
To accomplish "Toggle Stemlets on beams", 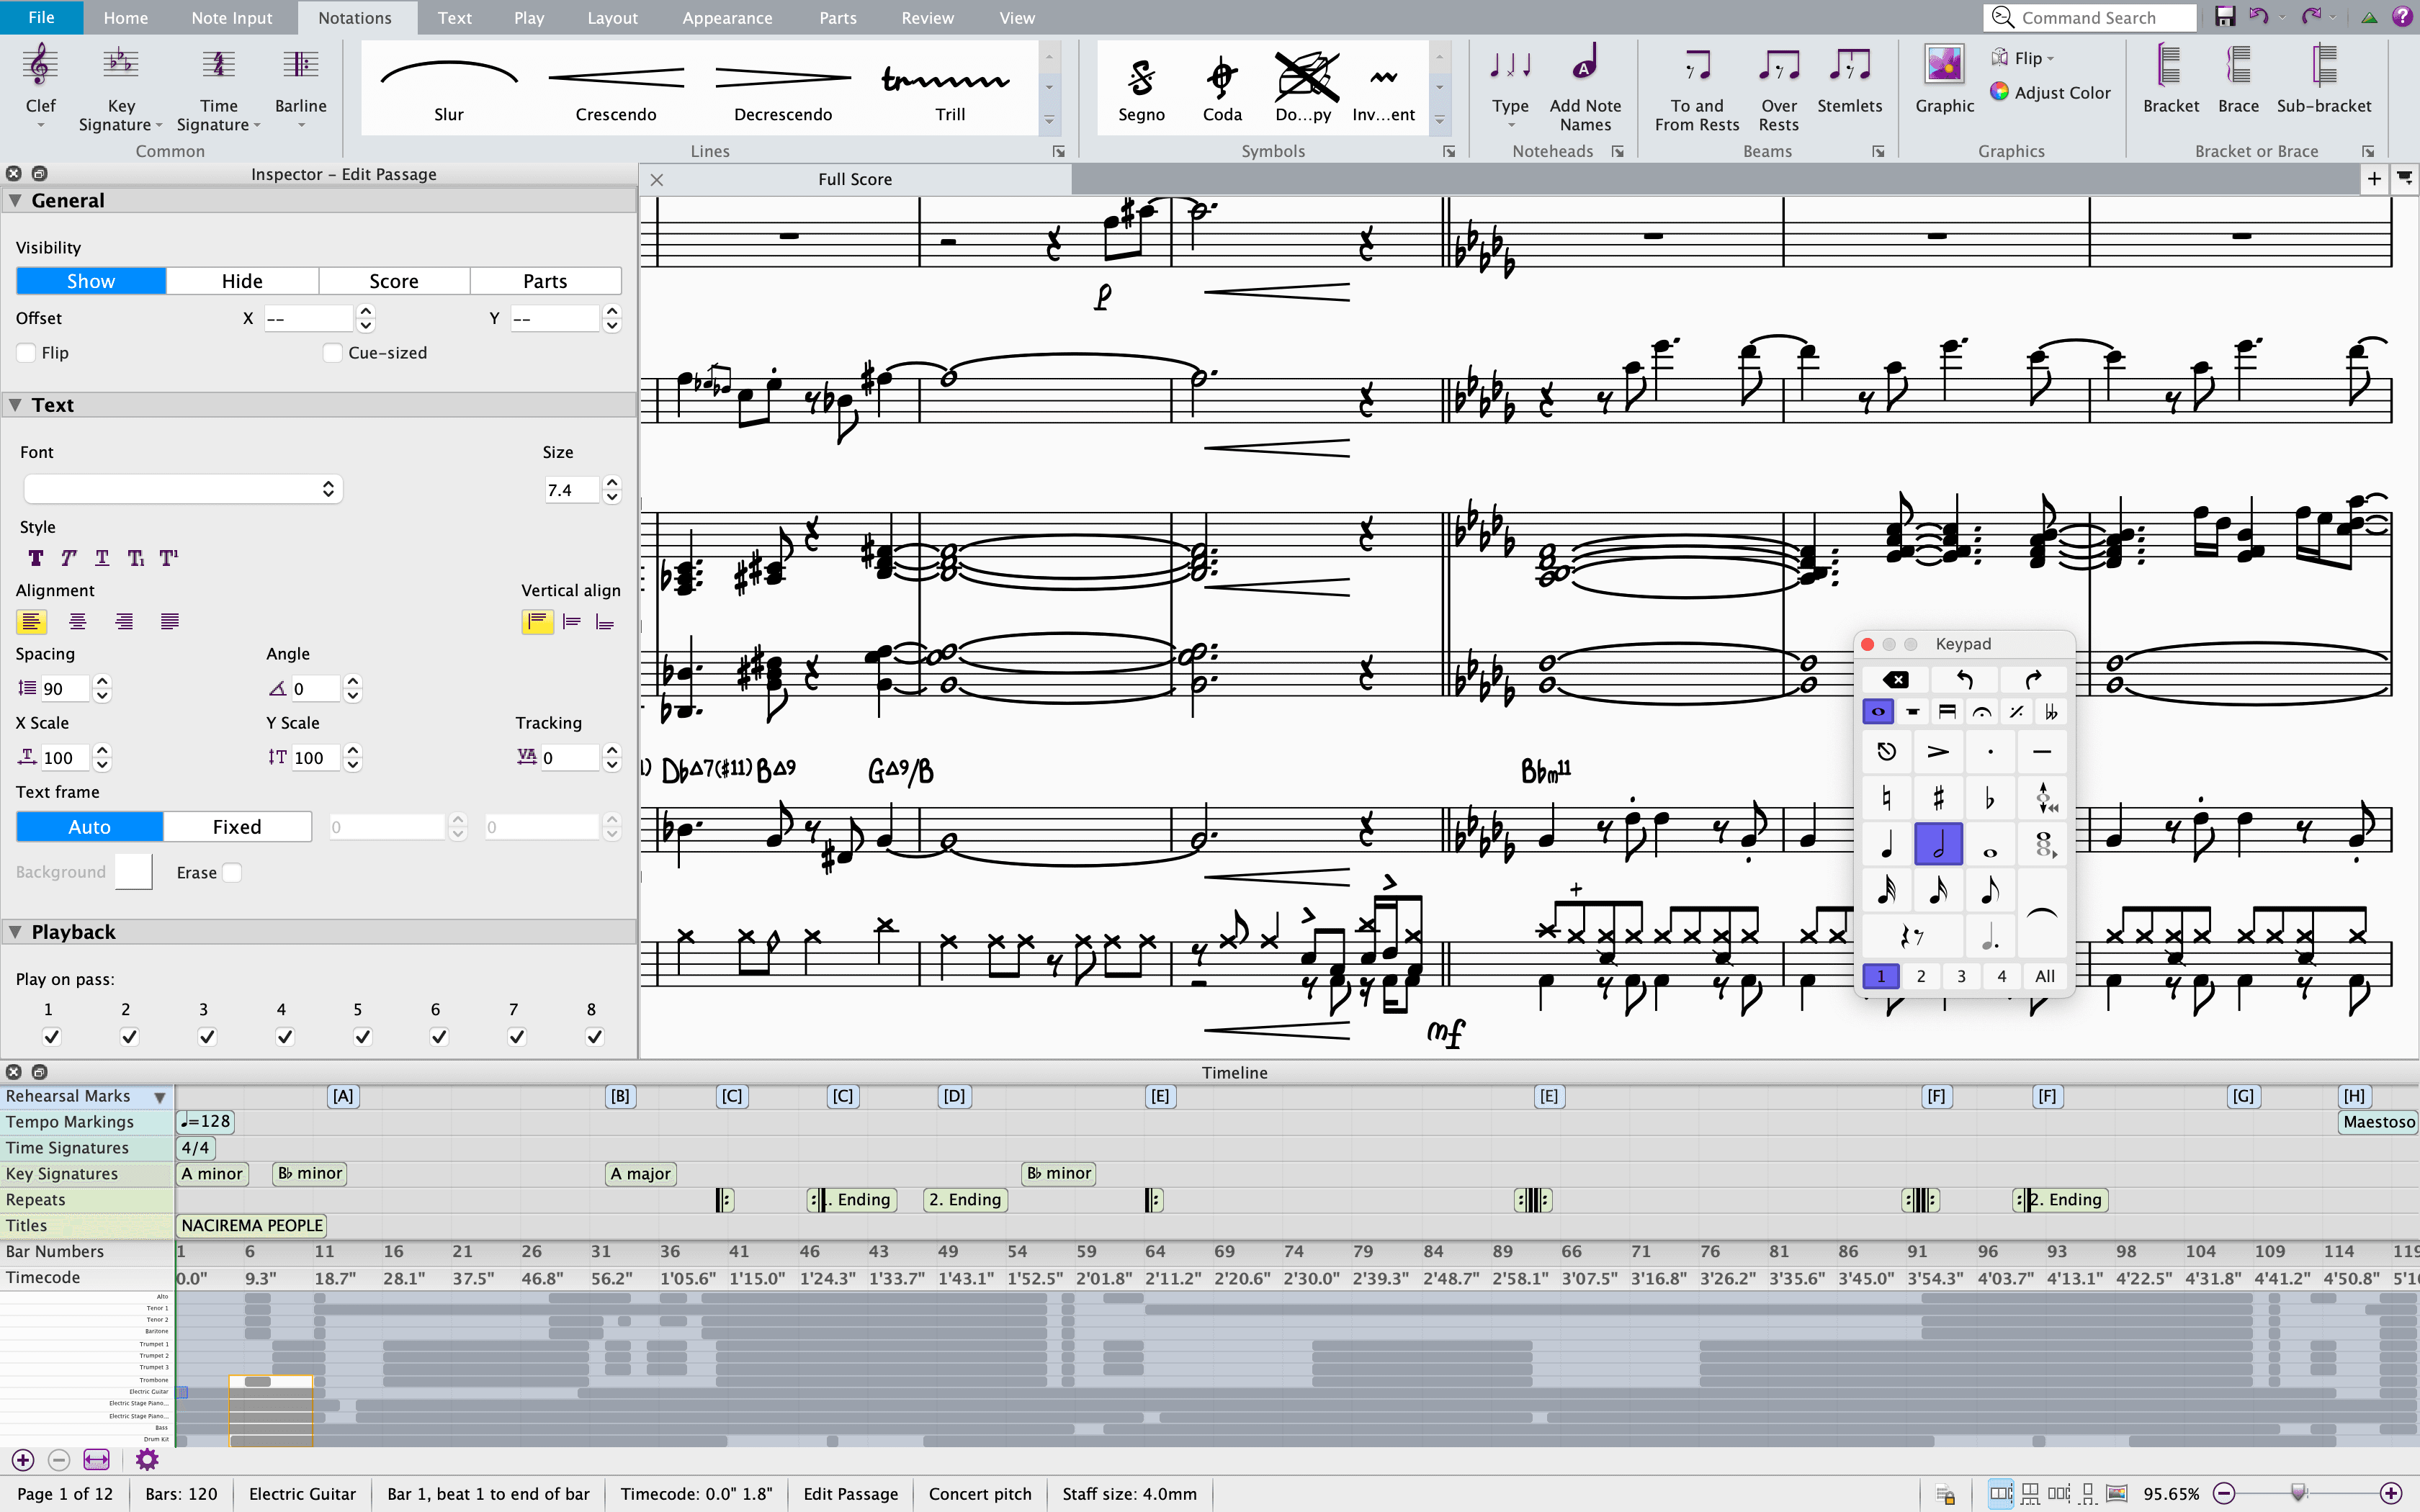I will (1849, 80).
